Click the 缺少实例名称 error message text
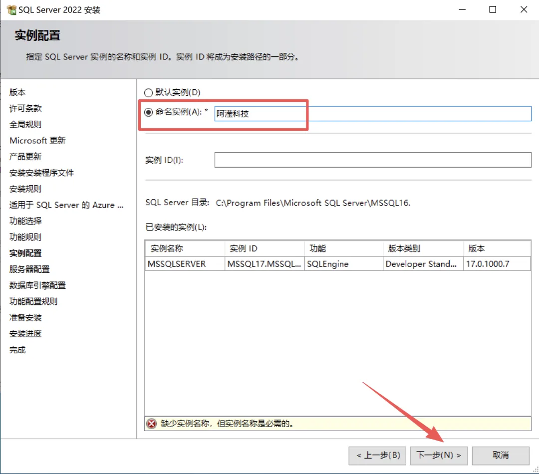The height and width of the screenshot is (474, 539). click(227, 424)
